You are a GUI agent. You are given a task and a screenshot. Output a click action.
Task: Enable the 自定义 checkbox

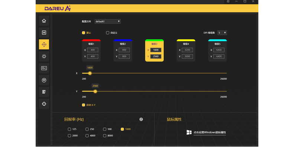[x=108, y=33]
